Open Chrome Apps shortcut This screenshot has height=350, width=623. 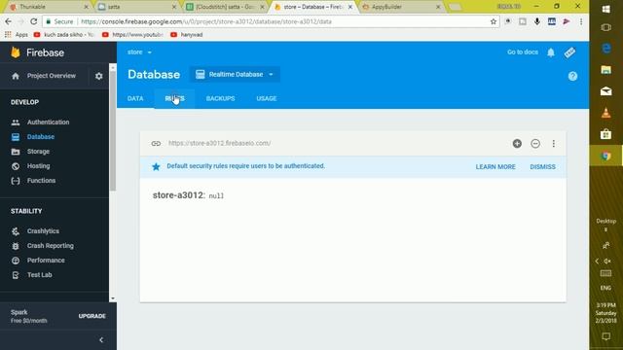point(17,35)
